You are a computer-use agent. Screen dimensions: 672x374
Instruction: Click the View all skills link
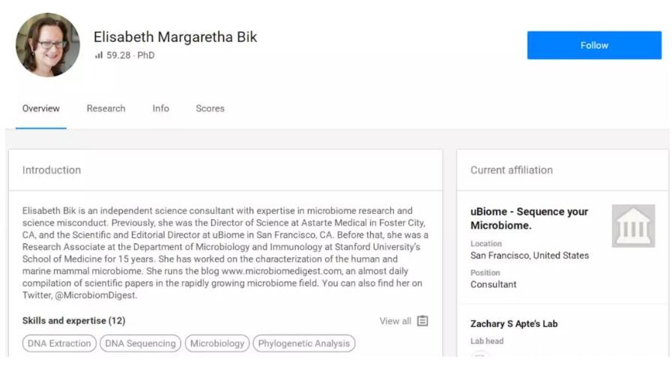pos(395,321)
